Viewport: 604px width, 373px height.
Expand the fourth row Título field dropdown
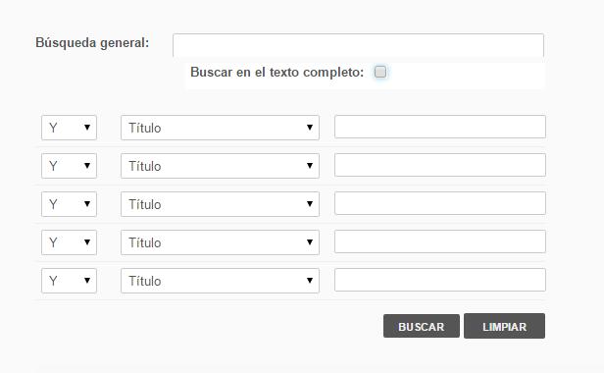point(220,242)
